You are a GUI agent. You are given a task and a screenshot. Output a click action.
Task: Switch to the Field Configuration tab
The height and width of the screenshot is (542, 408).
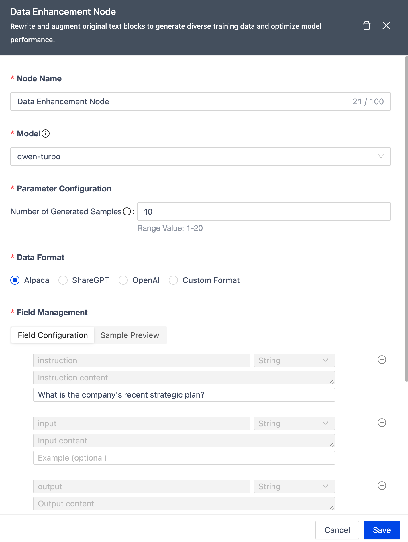pos(53,335)
